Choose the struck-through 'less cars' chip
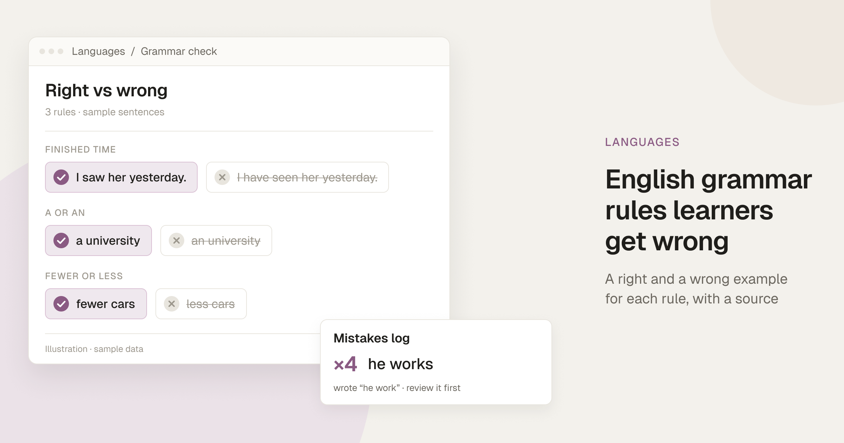The width and height of the screenshot is (844, 443). click(201, 304)
